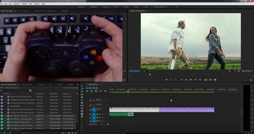The height and width of the screenshot is (134, 254).
Task: Open timeline display settings wrench
Action: pos(105,91)
